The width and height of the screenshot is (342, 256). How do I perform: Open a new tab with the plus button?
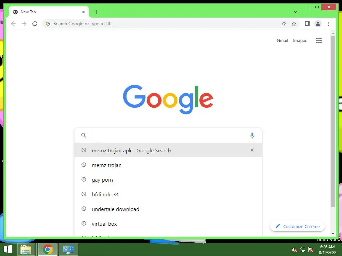tap(96, 12)
